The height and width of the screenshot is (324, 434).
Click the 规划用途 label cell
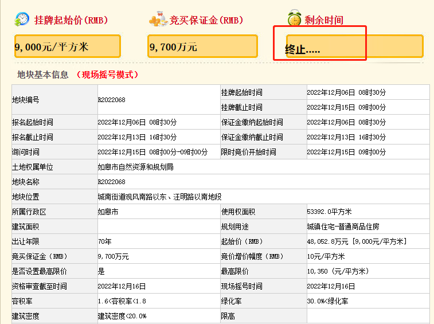pyautogui.click(x=264, y=227)
